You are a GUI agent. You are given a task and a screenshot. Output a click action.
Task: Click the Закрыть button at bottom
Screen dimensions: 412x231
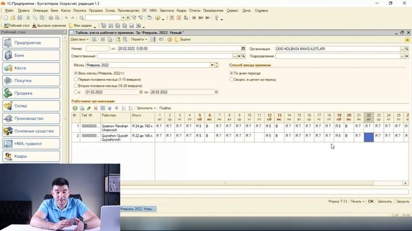pyautogui.click(x=402, y=201)
